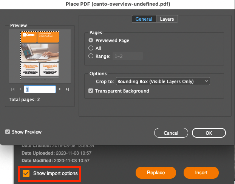235x184 pixels.
Task: Select the Range radio option
Action: (91, 56)
